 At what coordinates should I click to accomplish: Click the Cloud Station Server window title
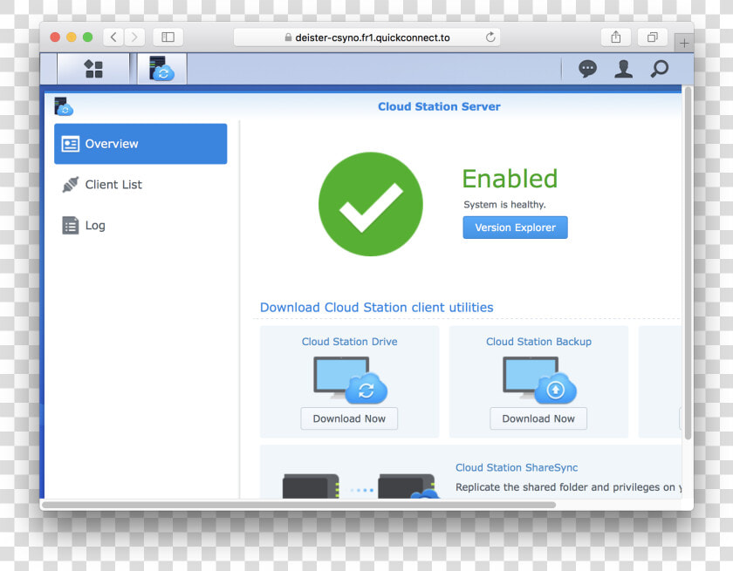coord(439,106)
